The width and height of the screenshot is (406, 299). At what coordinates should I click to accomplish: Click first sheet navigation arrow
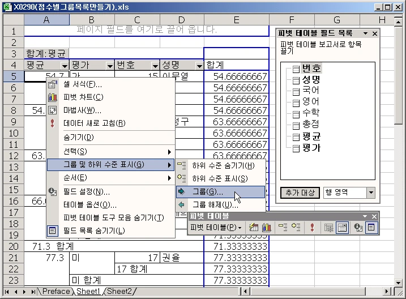point(7,292)
